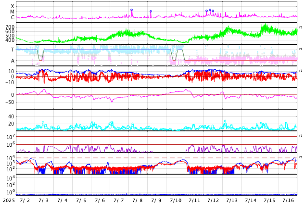Click the 7/ 4 date label

(x=63, y=200)
